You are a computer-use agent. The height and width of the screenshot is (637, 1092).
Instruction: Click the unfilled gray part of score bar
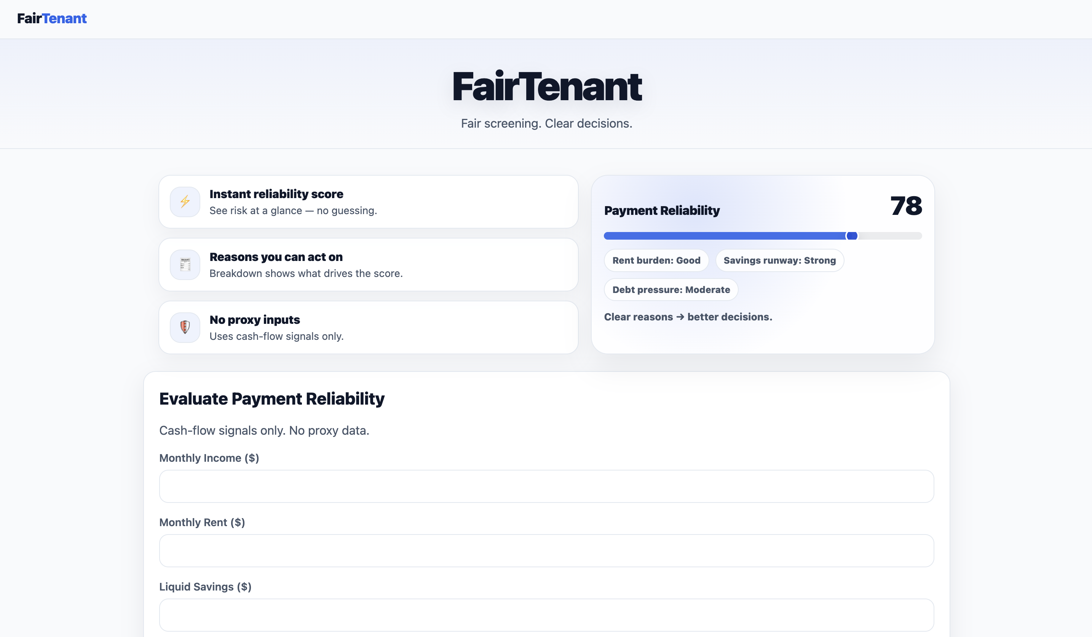pyautogui.click(x=891, y=236)
